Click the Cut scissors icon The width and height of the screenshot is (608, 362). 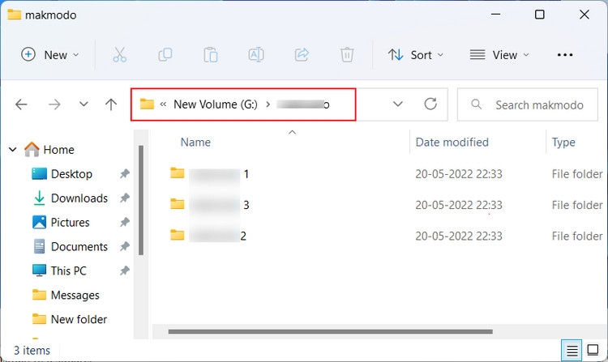pyautogui.click(x=119, y=55)
